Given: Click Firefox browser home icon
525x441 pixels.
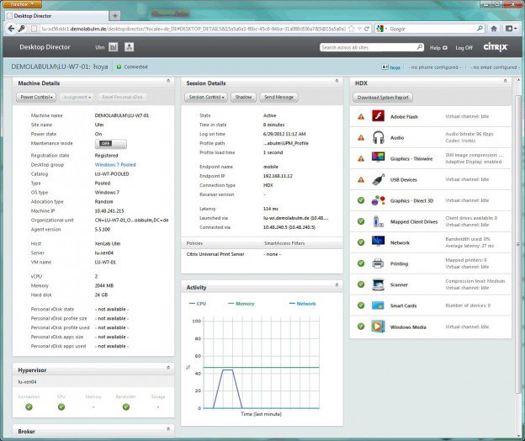Looking at the screenshot, I should (x=494, y=29).
